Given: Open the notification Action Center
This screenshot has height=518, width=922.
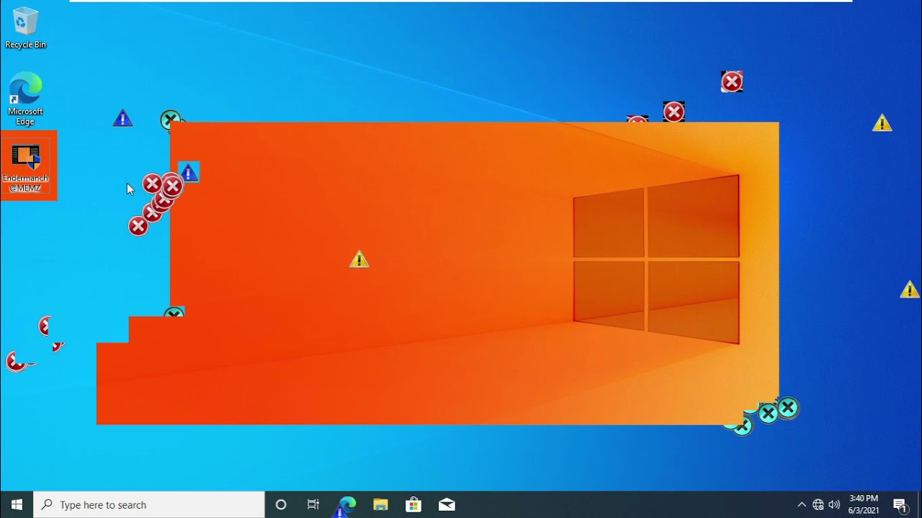Looking at the screenshot, I should 900,504.
